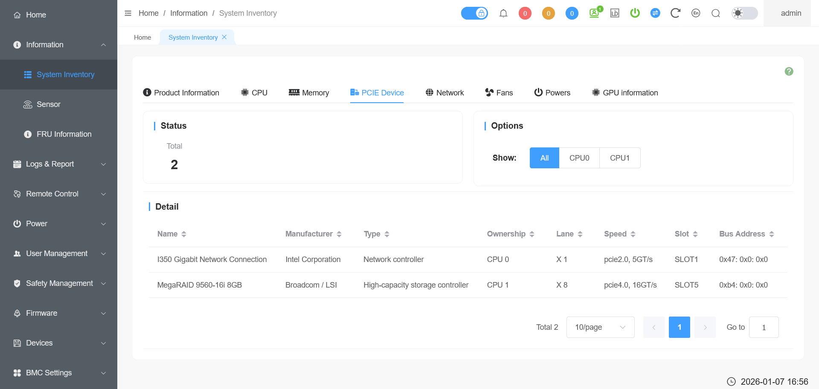Screen dimensions: 819x389
Task: Click the search magnifier icon
Action: click(x=716, y=13)
